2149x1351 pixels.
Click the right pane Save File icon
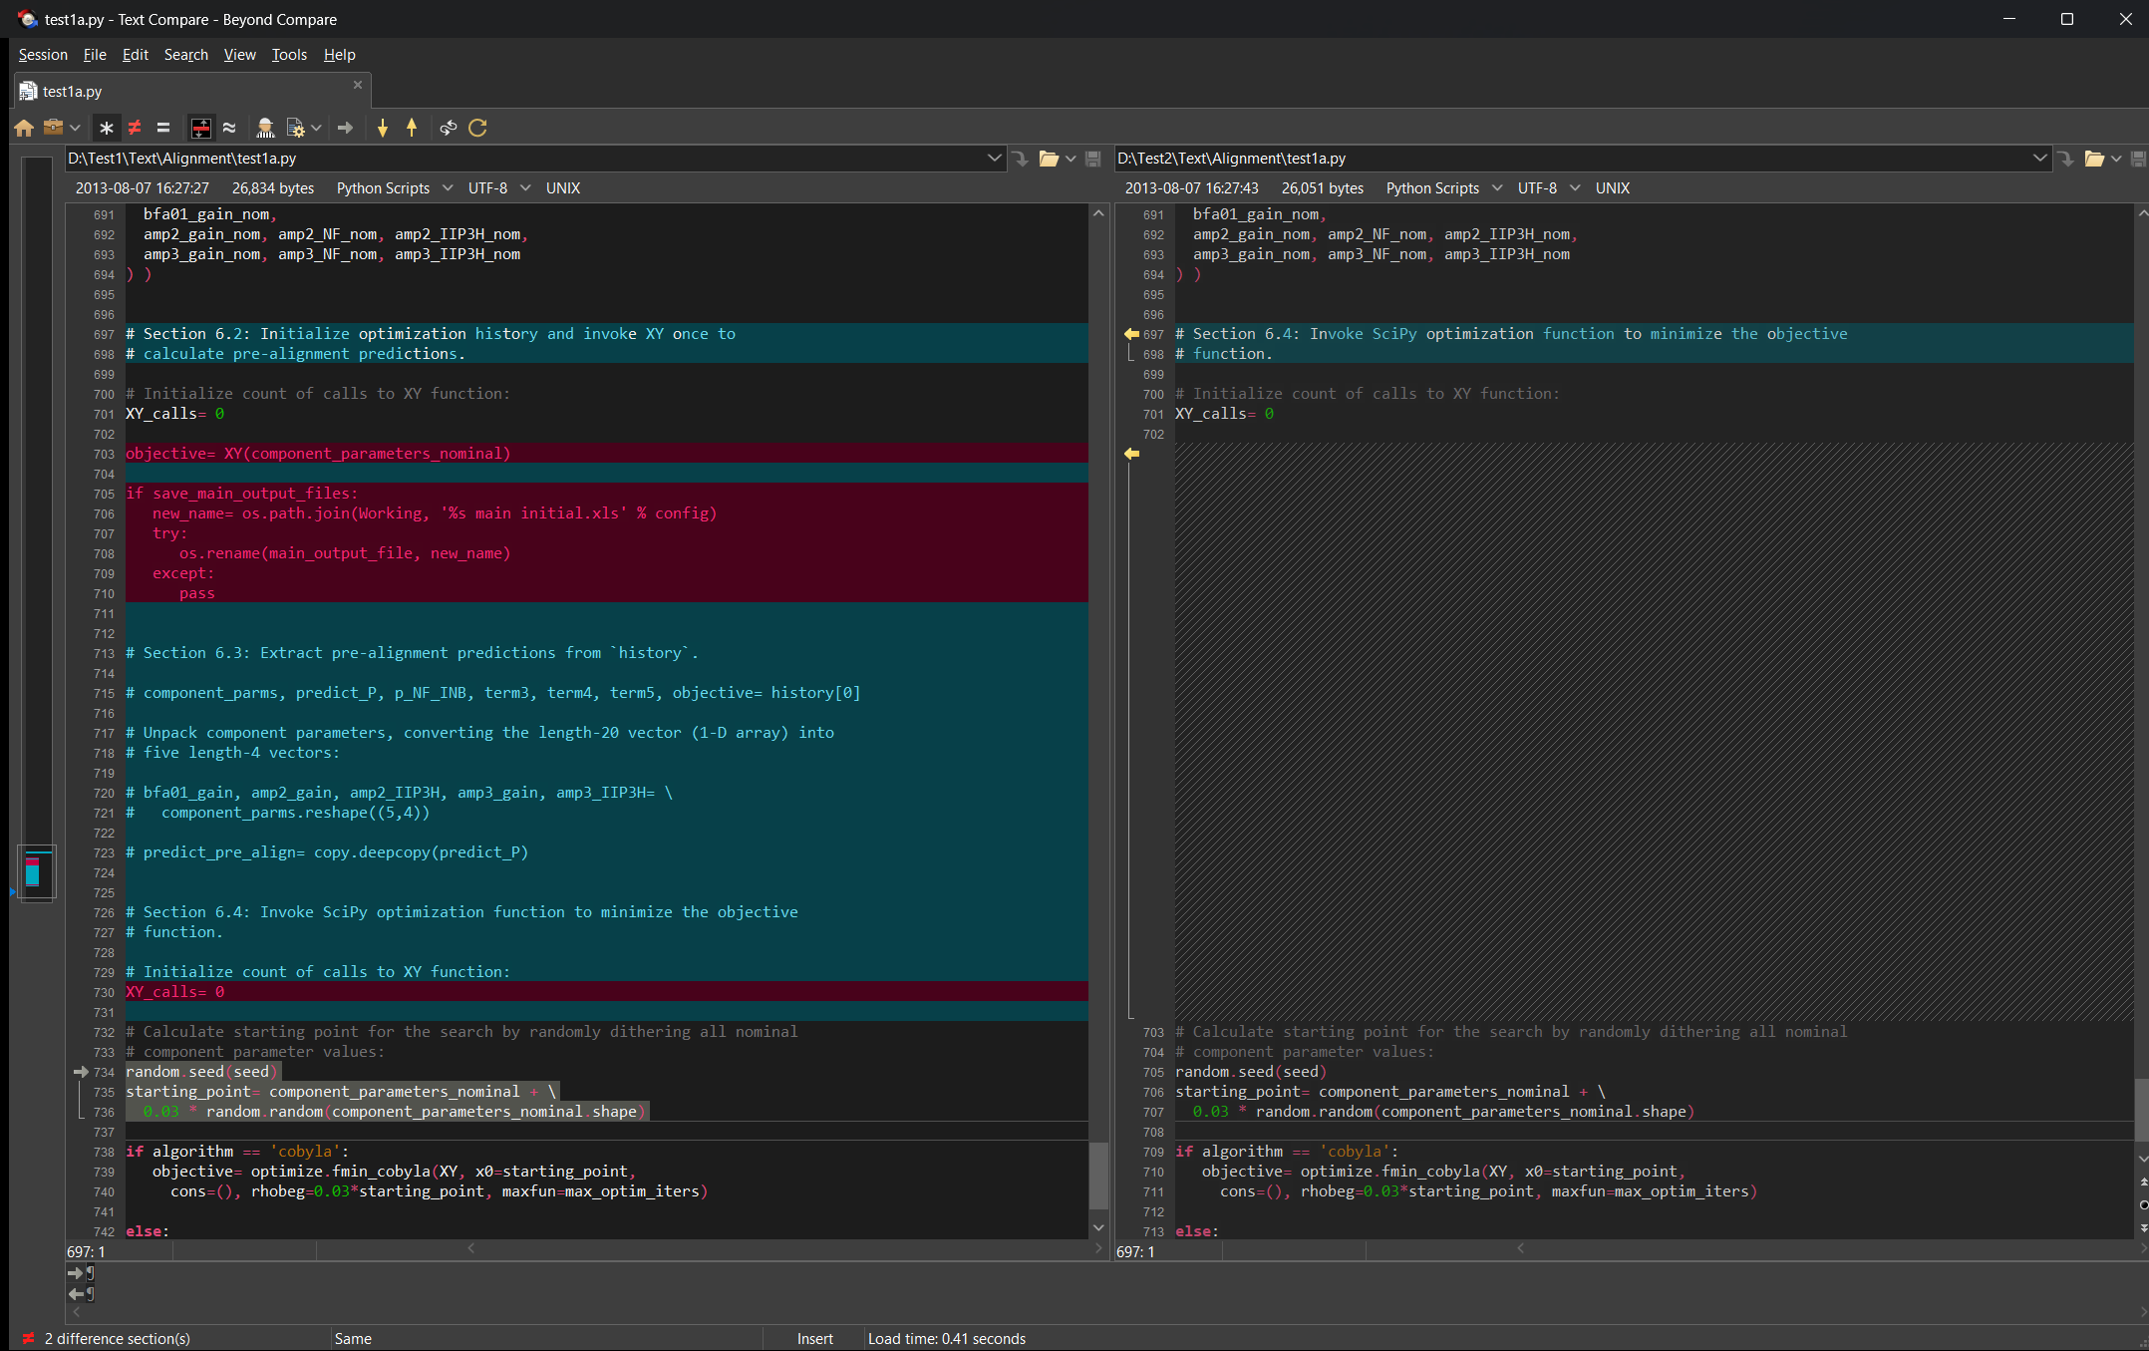click(2138, 159)
